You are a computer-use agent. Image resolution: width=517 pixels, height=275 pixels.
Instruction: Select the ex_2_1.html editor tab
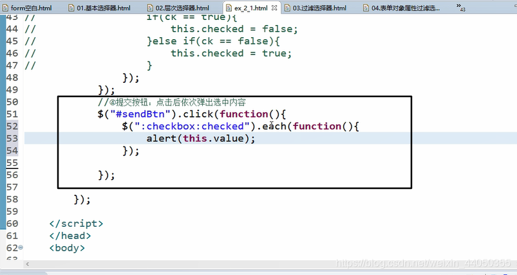coord(251,8)
